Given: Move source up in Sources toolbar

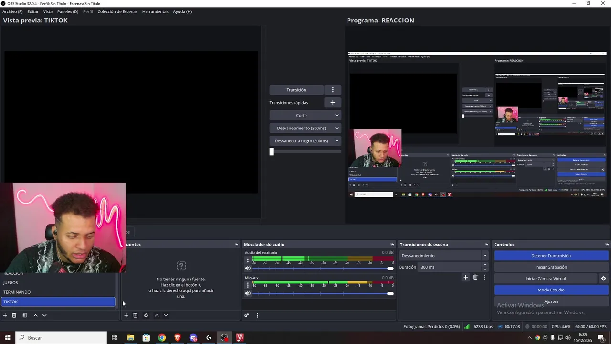Looking at the screenshot, I should tap(157, 315).
